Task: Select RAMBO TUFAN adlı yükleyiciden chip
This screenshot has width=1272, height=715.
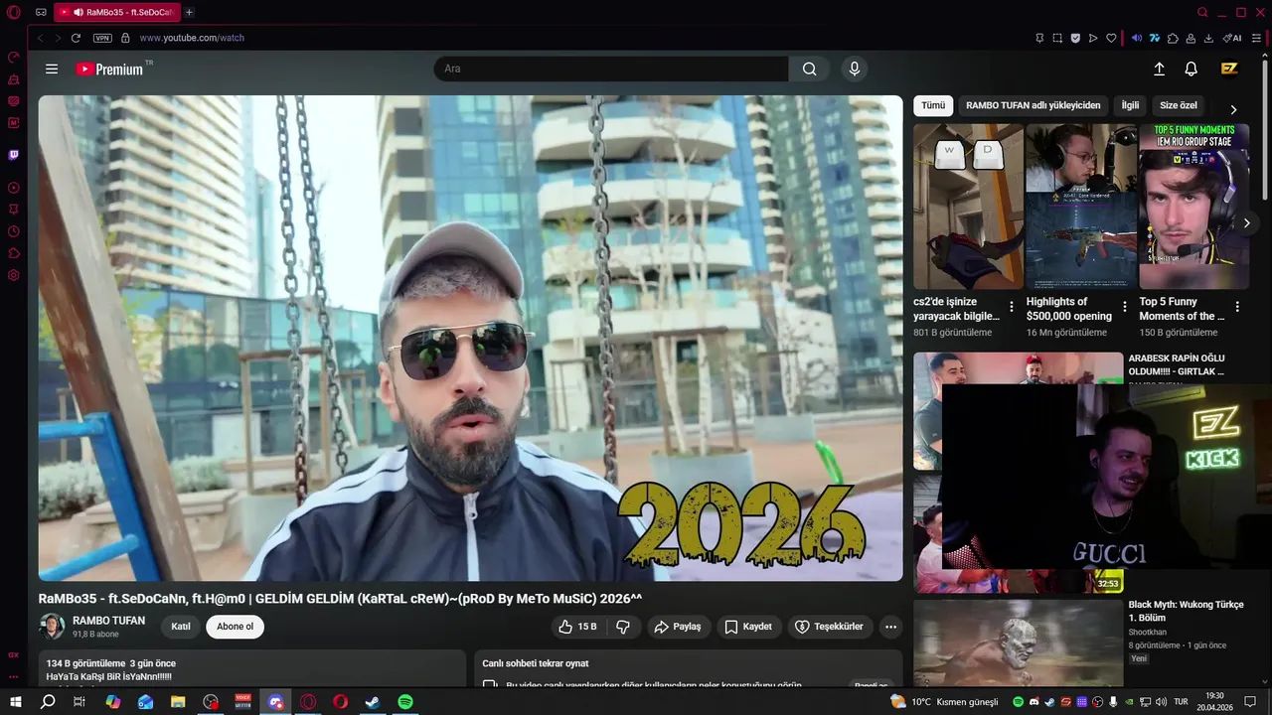Action: pos(1033,105)
